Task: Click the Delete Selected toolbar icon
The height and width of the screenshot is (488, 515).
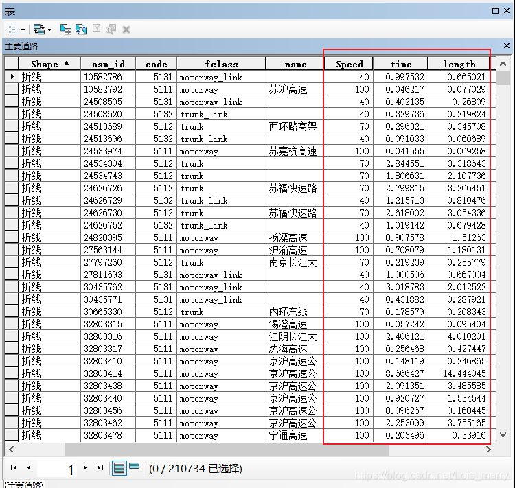Action: click(x=126, y=30)
